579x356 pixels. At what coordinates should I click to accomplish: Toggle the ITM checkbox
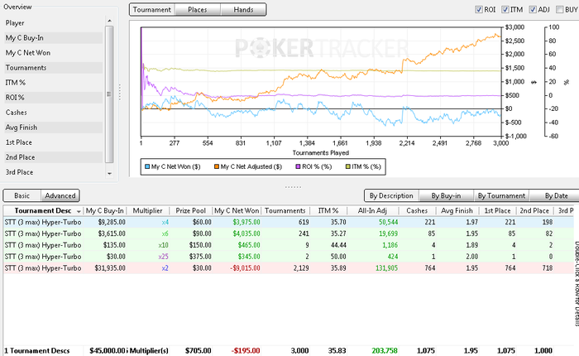(x=505, y=10)
